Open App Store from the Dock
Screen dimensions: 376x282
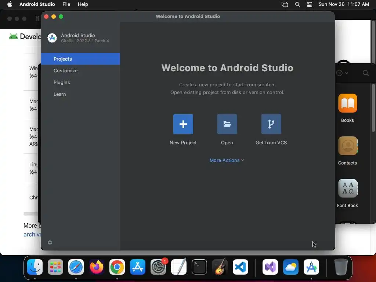click(138, 267)
